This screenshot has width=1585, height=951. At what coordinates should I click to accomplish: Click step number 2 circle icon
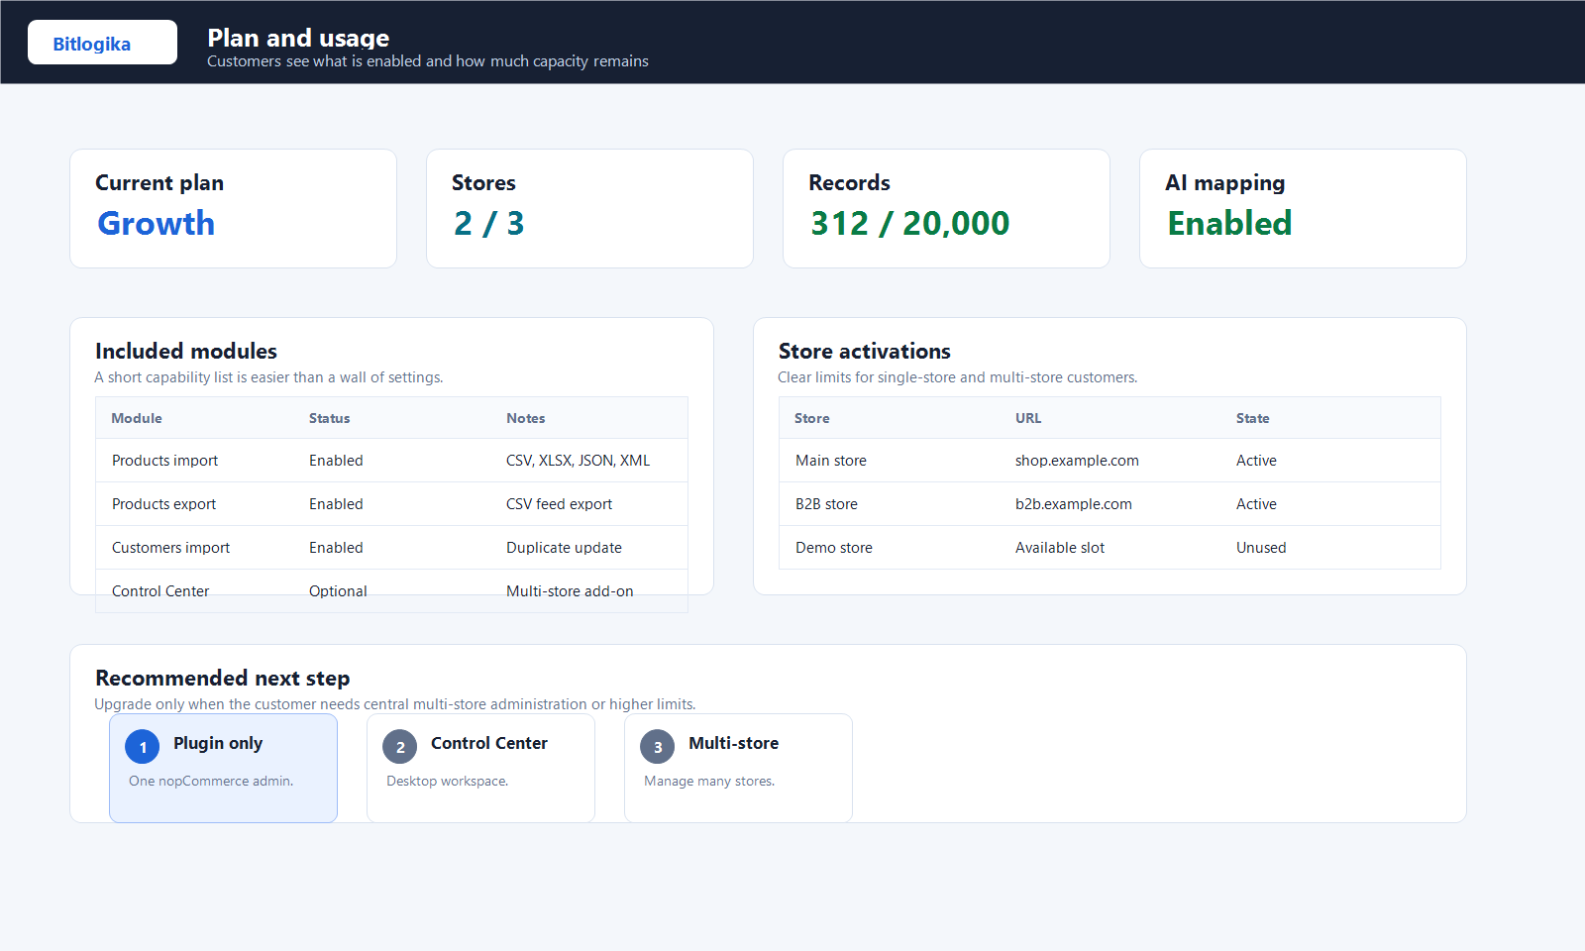[x=400, y=747]
